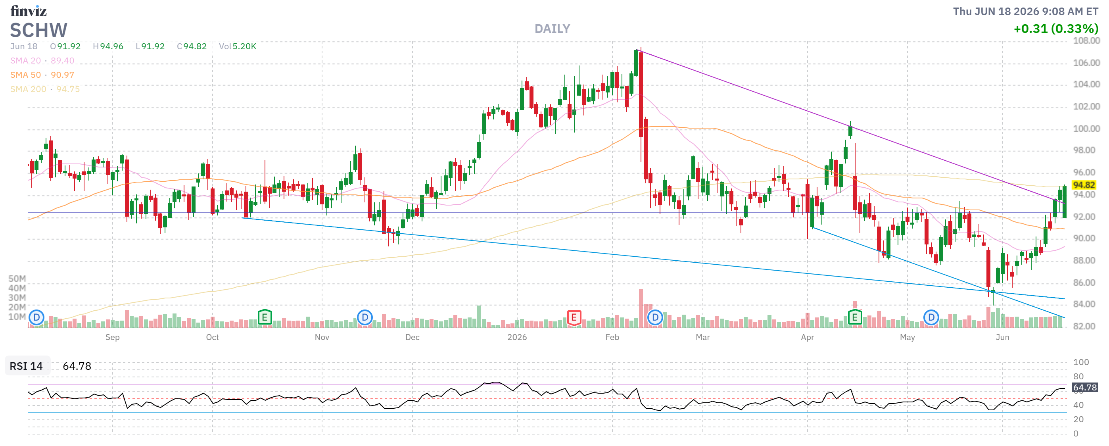
Task: Click the Apr label on the time axis
Action: coord(807,337)
